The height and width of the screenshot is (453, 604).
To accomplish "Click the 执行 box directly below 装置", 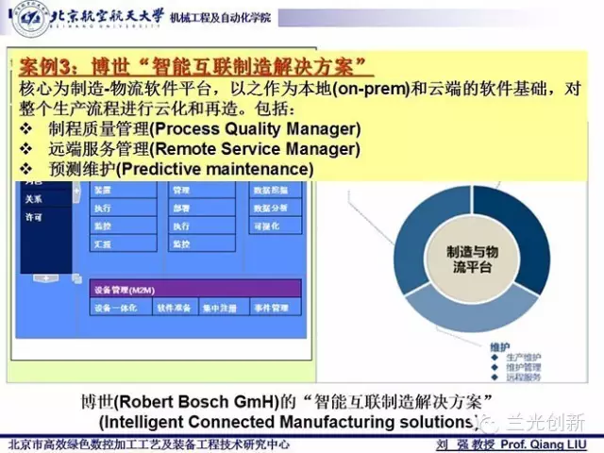I will (x=124, y=208).
